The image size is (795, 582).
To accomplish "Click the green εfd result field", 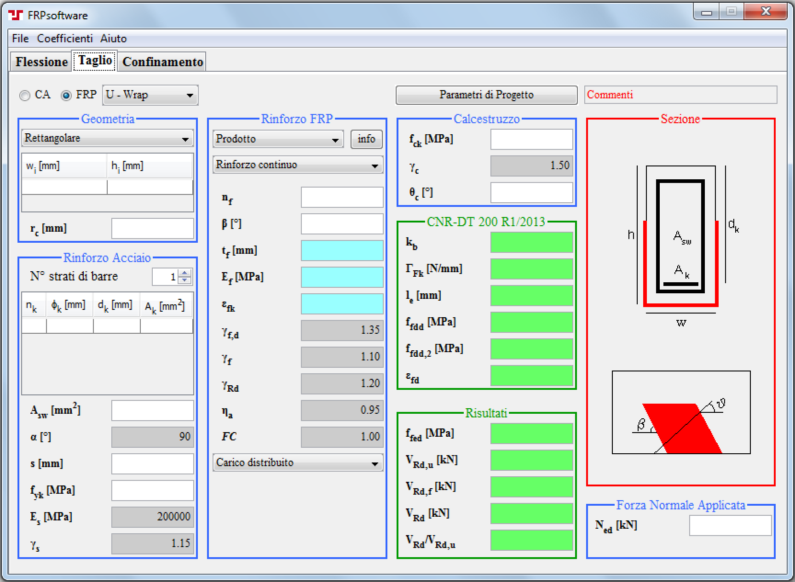I will 532,376.
